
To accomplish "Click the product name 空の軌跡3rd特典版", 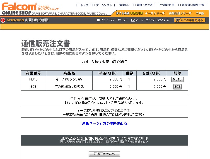I will click(69, 87).
